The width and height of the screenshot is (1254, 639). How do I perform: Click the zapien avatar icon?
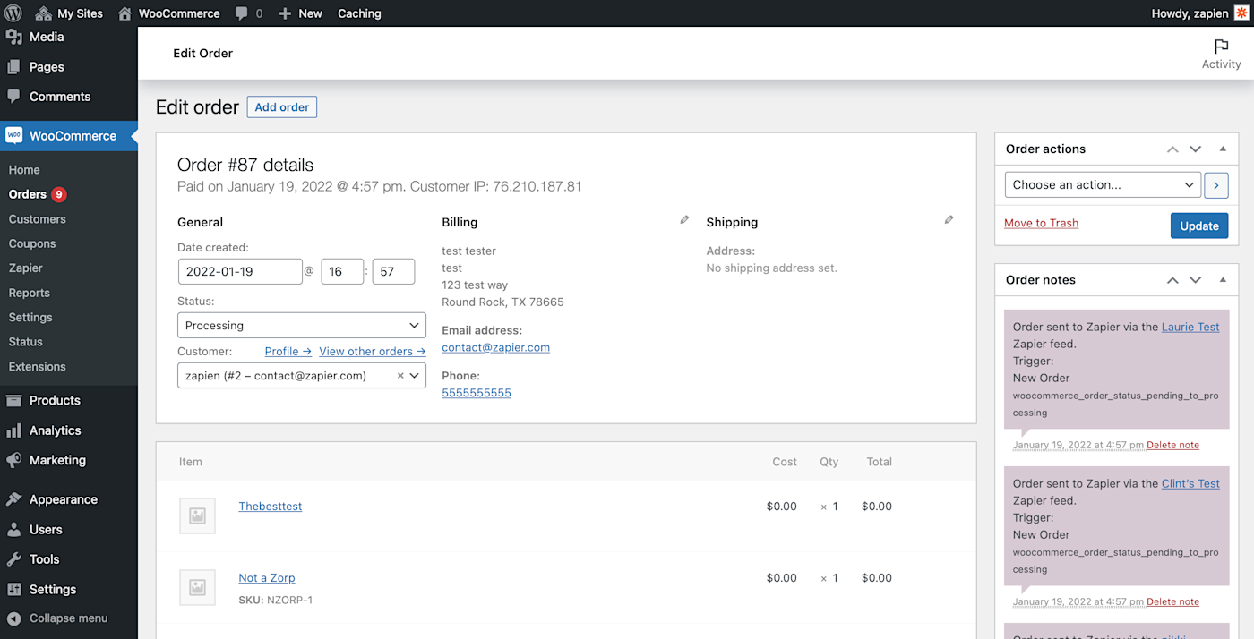pyautogui.click(x=1241, y=13)
